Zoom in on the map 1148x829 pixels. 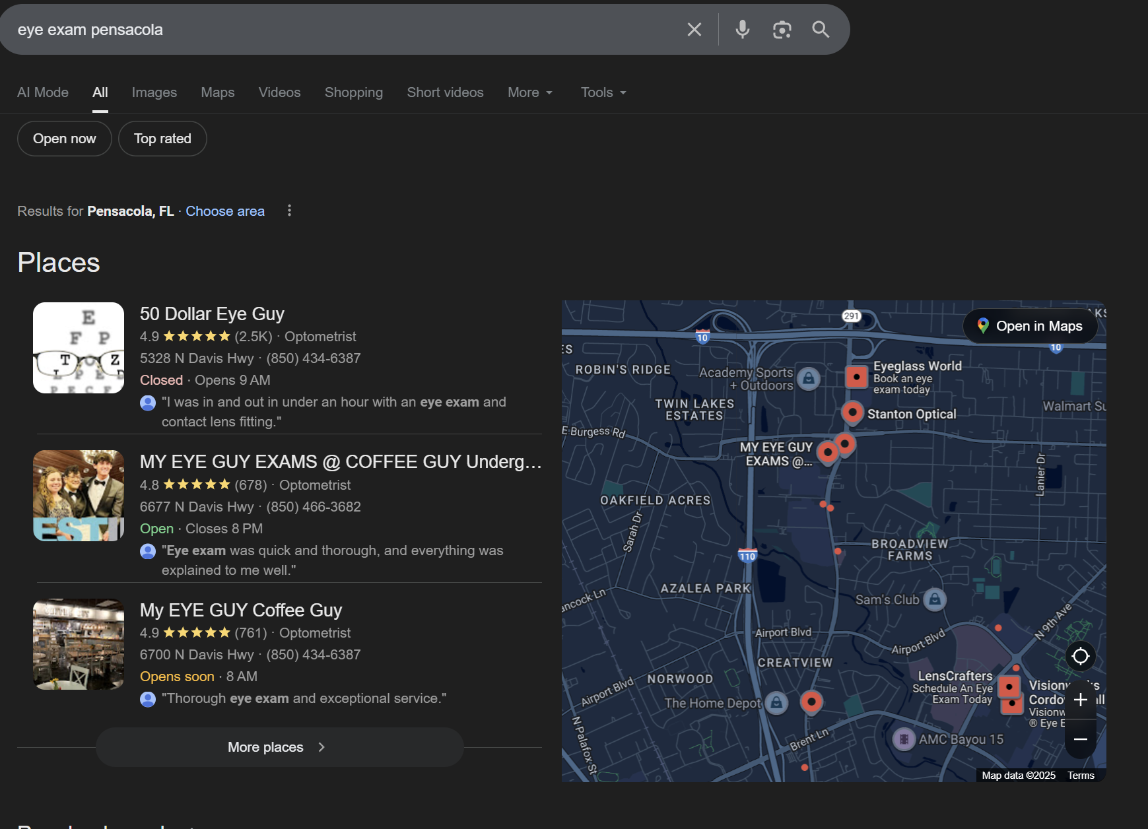[1080, 700]
